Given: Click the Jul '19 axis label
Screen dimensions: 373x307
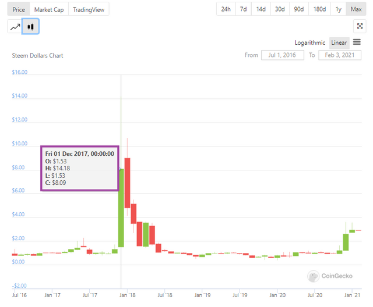Looking at the screenshot, I should (240, 295).
